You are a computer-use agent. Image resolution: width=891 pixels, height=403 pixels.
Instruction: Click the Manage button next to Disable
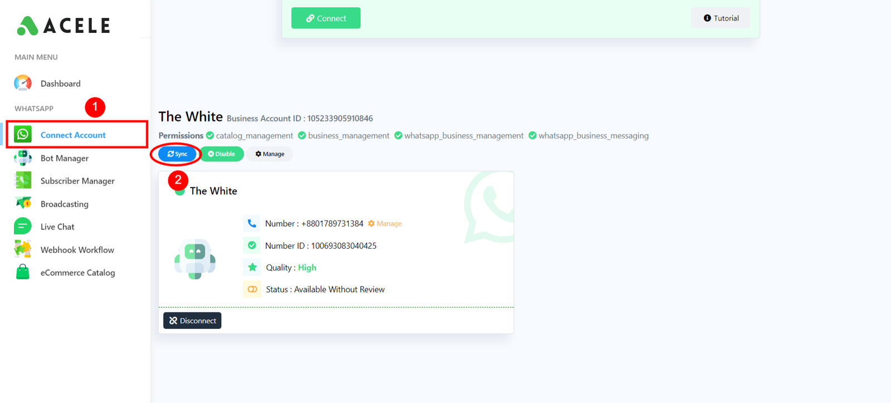pyautogui.click(x=270, y=154)
